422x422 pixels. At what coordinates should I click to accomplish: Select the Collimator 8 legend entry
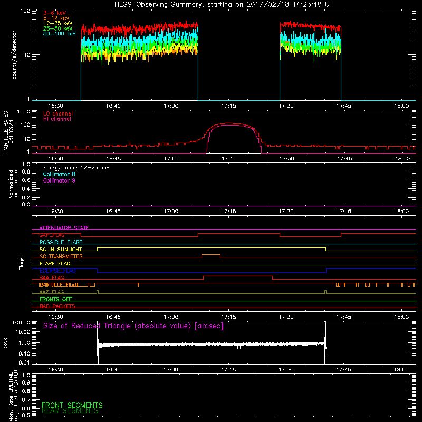point(59,174)
